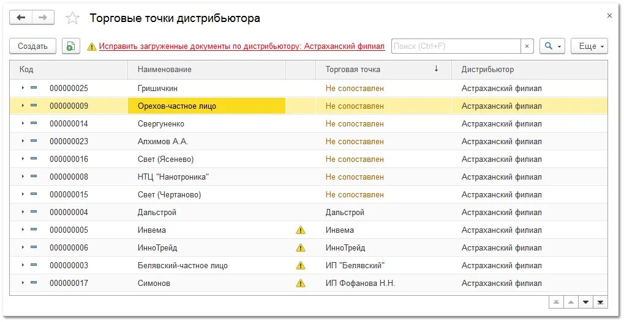Expand the row with code 000000004
This screenshot has width=624, height=322.
tap(23, 212)
